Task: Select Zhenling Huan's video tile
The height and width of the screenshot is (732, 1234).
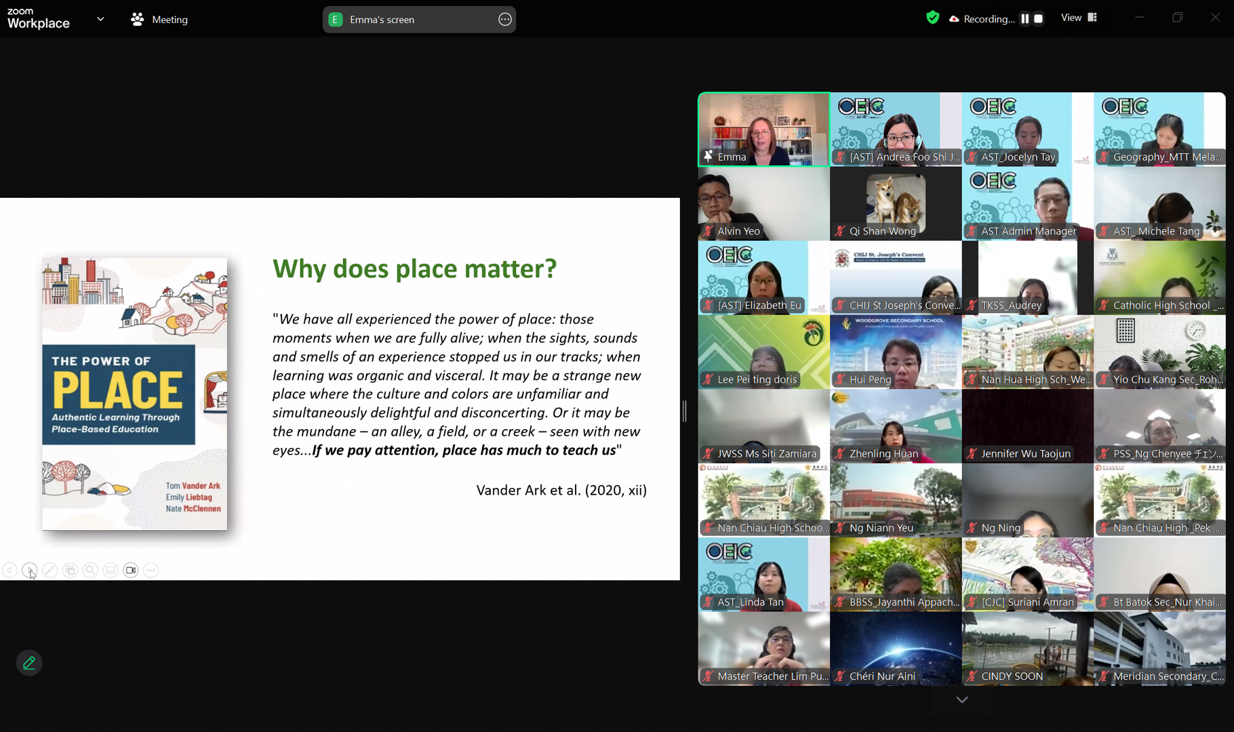Action: [896, 426]
